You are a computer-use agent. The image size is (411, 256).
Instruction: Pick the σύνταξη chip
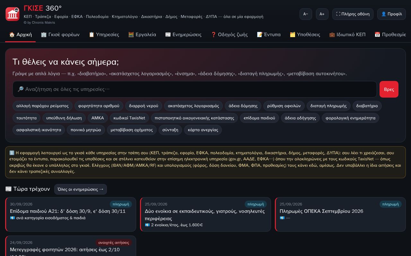point(170,130)
